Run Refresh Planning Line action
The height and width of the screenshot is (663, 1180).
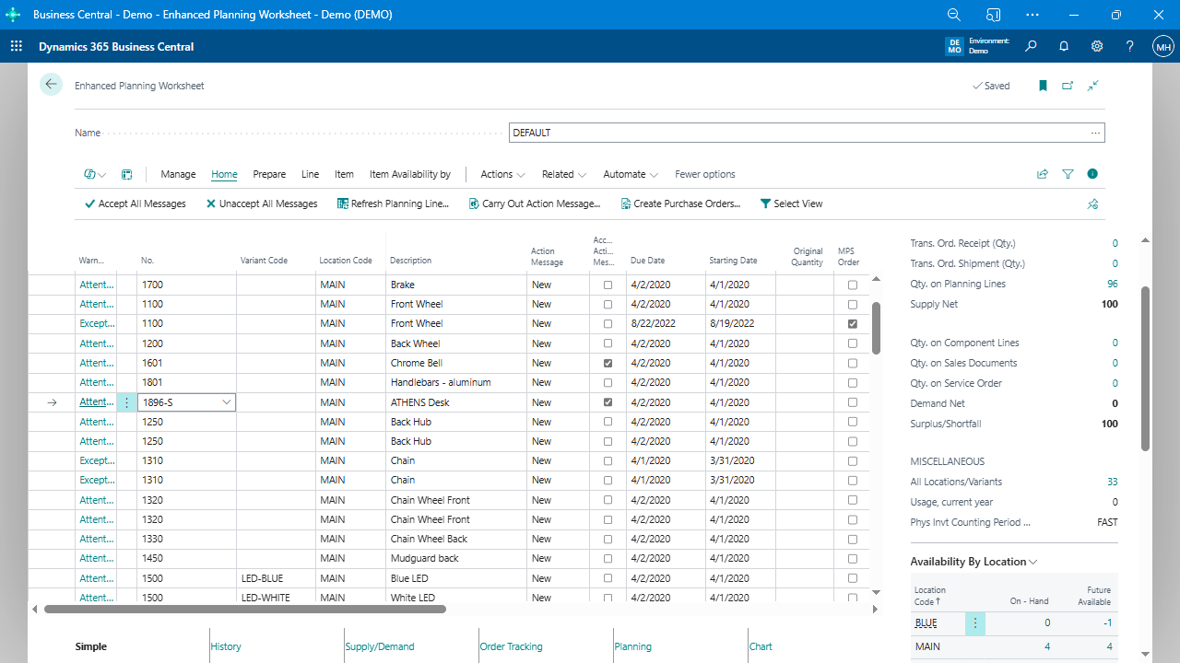pos(394,204)
